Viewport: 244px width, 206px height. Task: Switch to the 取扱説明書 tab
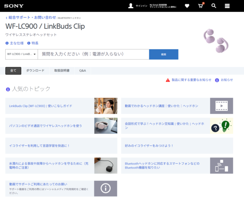pyautogui.click(x=62, y=70)
